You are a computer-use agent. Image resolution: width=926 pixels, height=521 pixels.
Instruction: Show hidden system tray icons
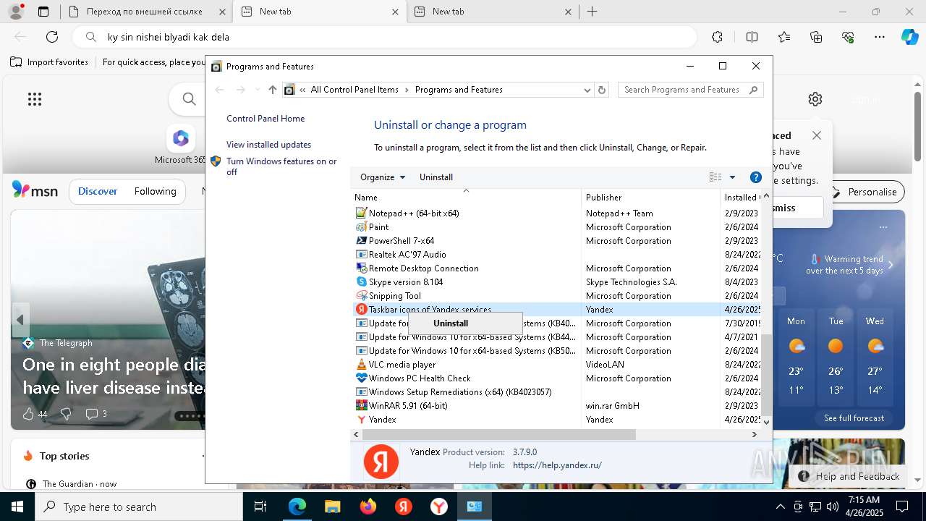(x=780, y=507)
